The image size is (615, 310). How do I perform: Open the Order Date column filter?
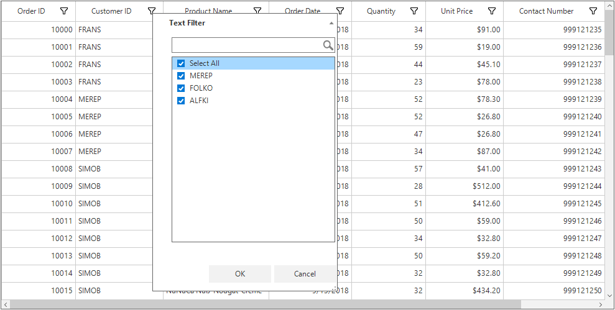pyautogui.click(x=340, y=11)
